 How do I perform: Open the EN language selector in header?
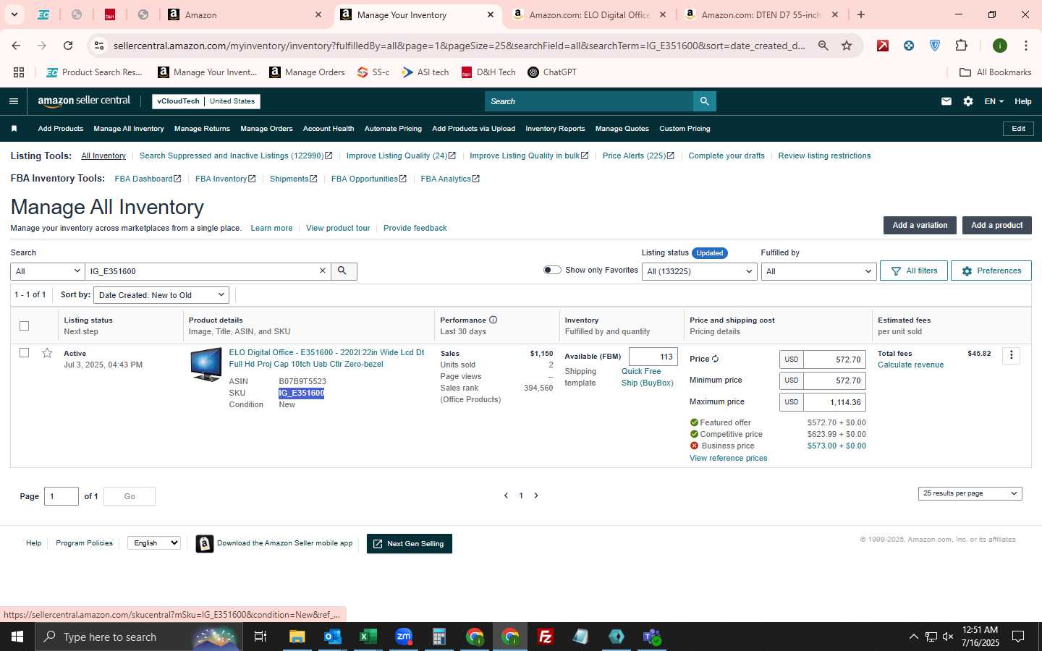994,101
